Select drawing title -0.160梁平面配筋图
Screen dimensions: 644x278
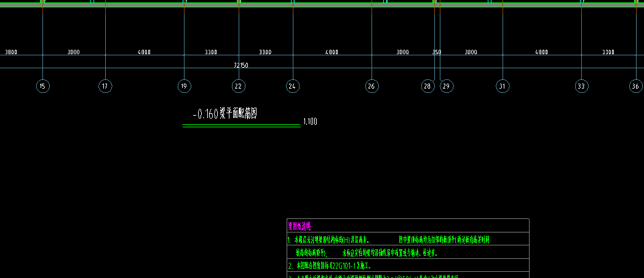point(225,114)
